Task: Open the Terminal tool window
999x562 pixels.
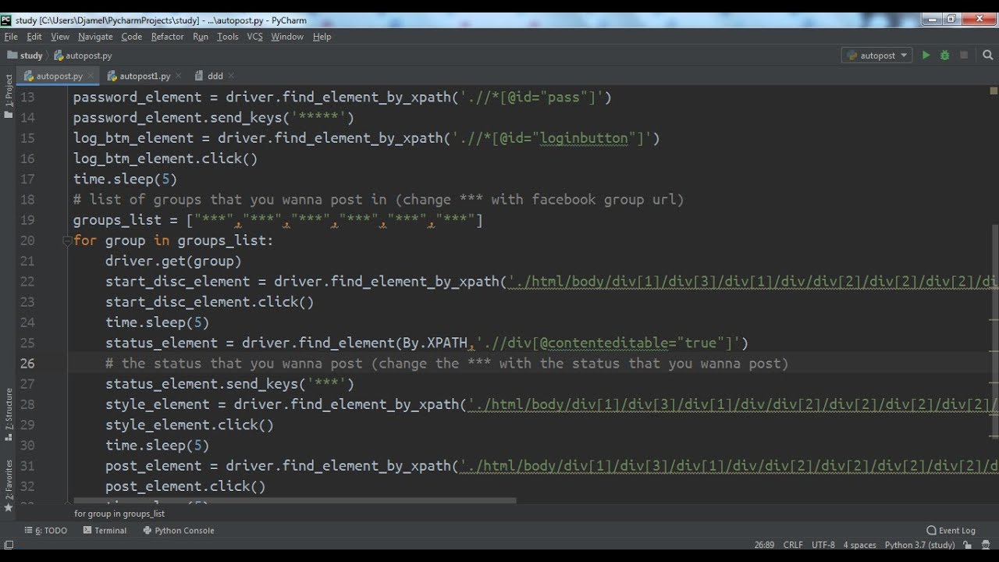Action: tap(105, 530)
